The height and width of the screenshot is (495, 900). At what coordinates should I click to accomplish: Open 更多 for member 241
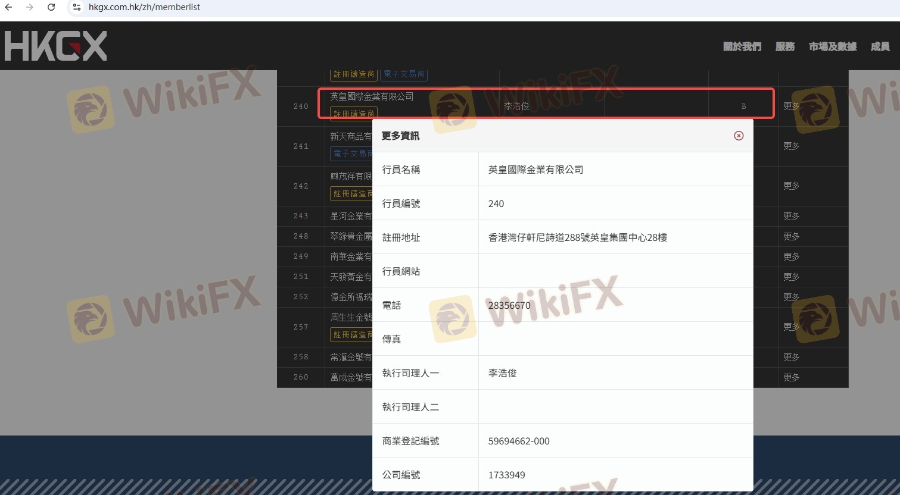(792, 146)
